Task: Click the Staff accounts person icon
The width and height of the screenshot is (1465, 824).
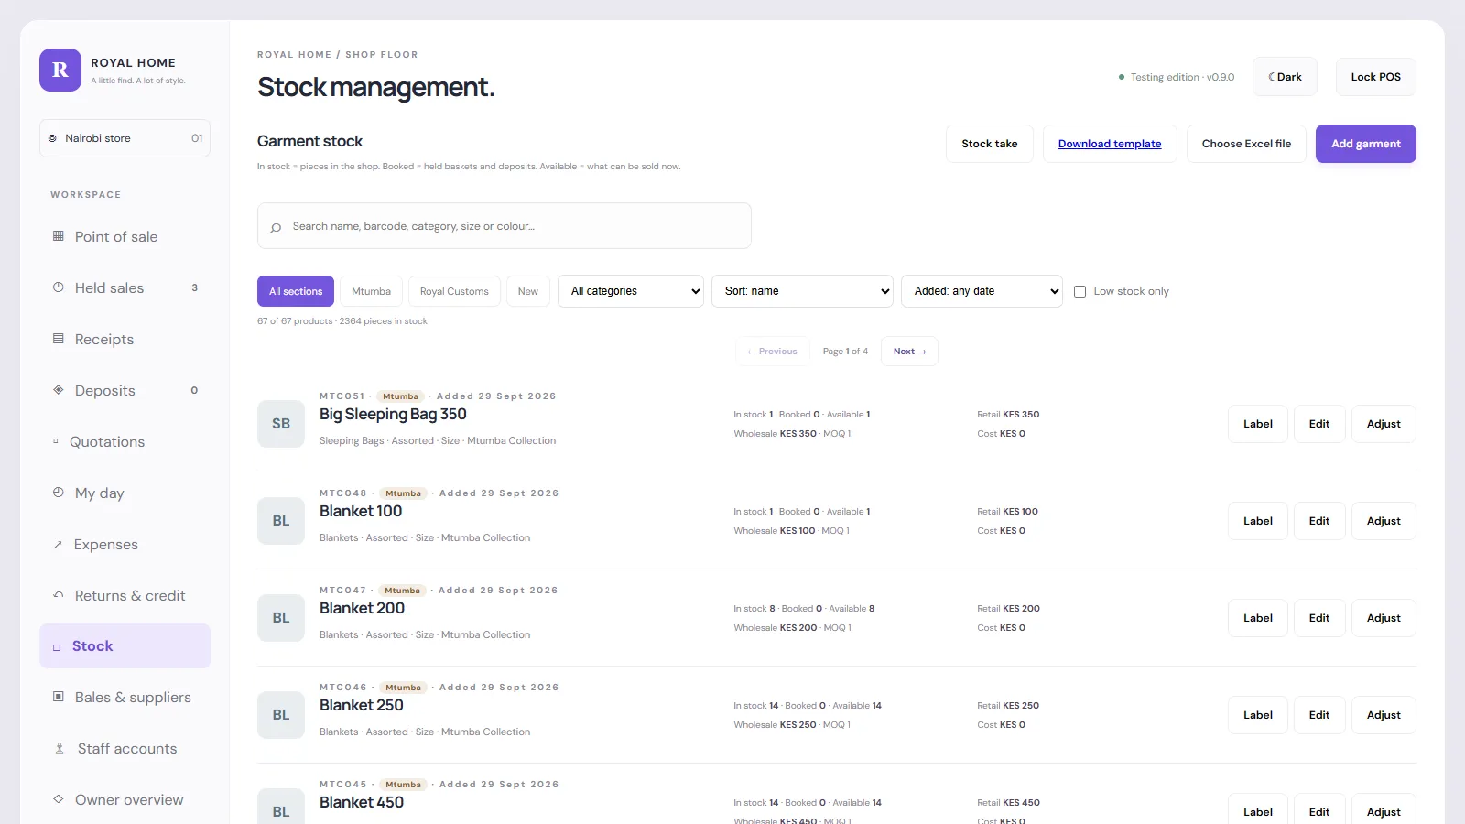Action: tap(60, 749)
